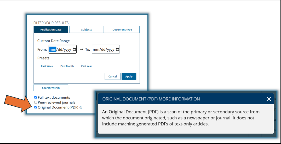Toggle the Full text documents checkbox
The height and width of the screenshot is (144, 281).
tap(36, 98)
